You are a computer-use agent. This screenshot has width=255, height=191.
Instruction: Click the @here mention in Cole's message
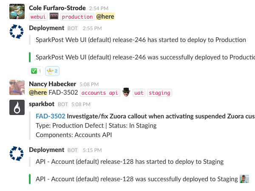tap(105, 17)
